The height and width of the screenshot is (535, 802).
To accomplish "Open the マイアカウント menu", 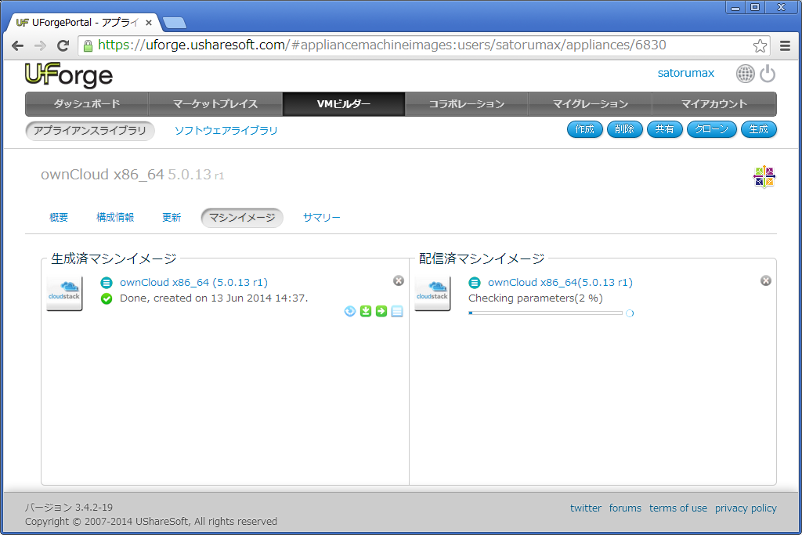I will (x=714, y=104).
